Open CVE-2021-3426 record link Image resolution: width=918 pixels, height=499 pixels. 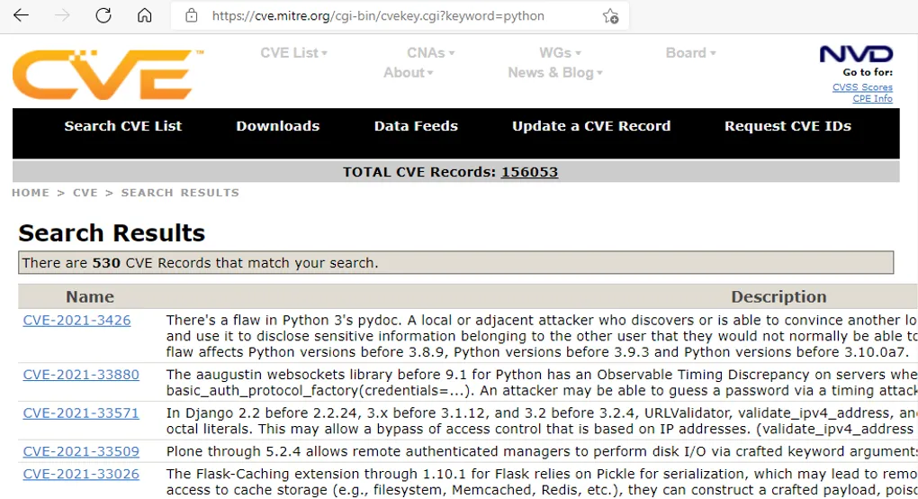[76, 320]
